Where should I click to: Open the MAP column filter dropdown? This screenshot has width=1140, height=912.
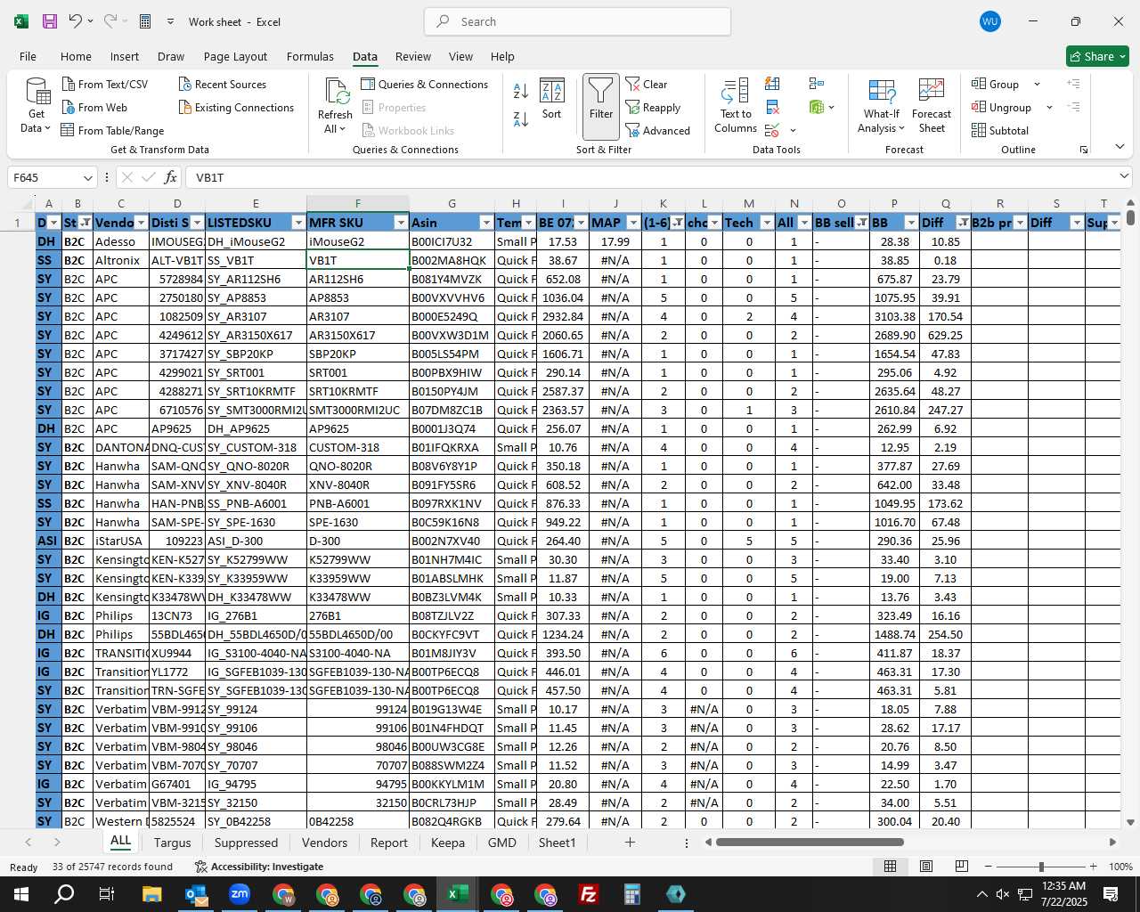click(633, 223)
